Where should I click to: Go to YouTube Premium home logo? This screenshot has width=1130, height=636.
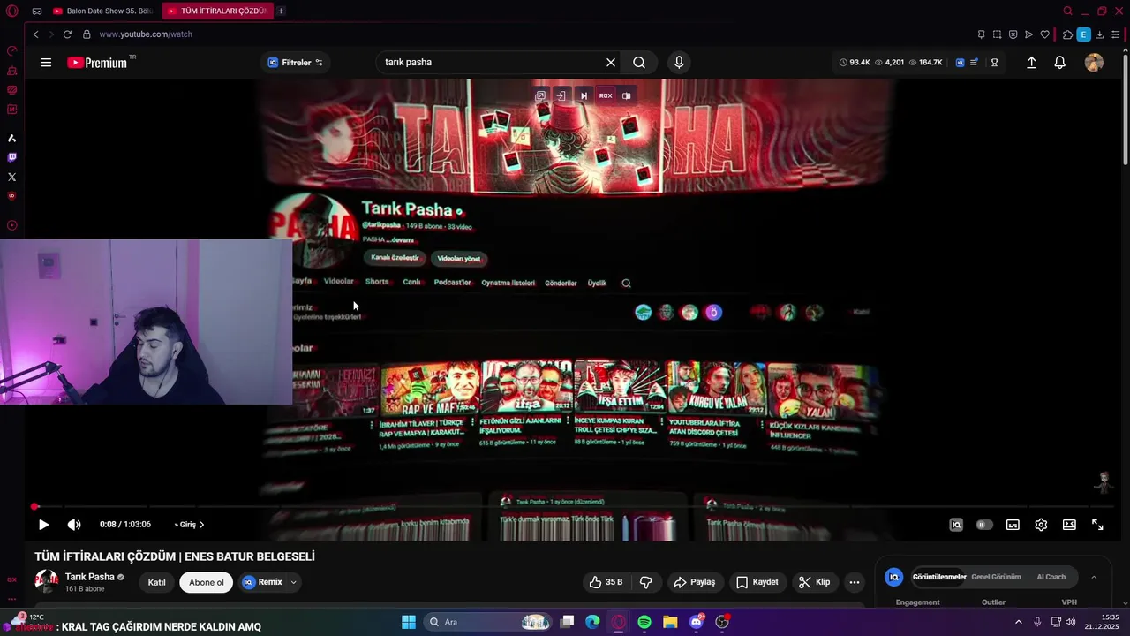pos(99,63)
